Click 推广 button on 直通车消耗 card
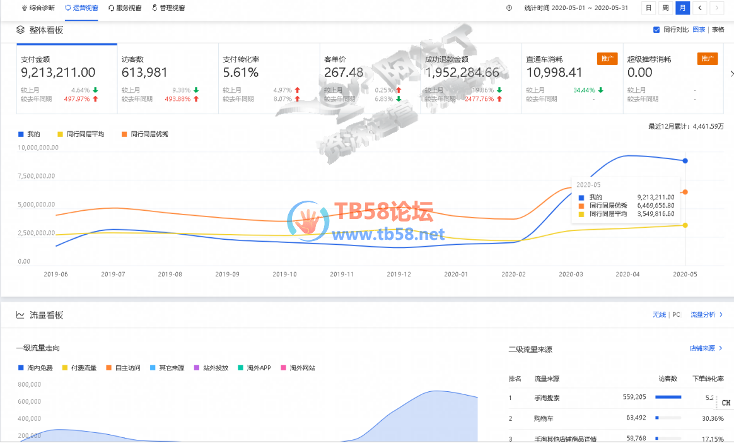 [x=607, y=59]
